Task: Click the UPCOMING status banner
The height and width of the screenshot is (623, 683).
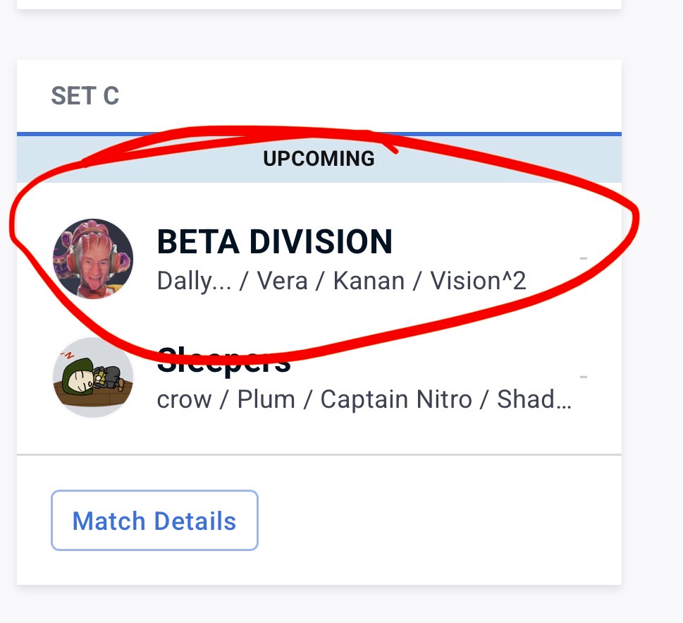Action: 319,159
